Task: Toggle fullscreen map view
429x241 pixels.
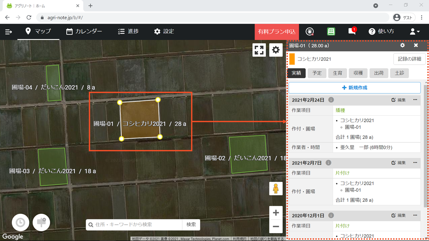Action: click(259, 50)
